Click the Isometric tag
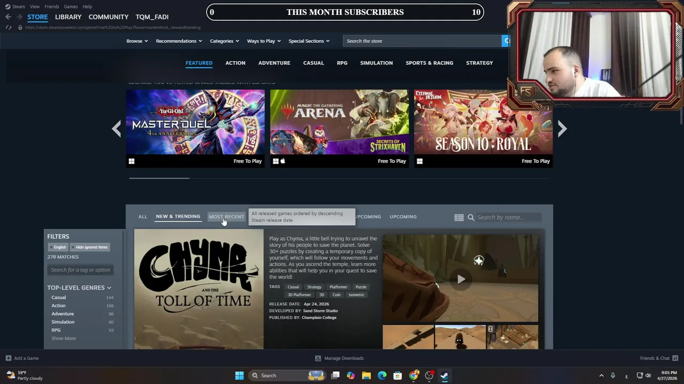Screen dimensions: 684x384 pos(356,295)
